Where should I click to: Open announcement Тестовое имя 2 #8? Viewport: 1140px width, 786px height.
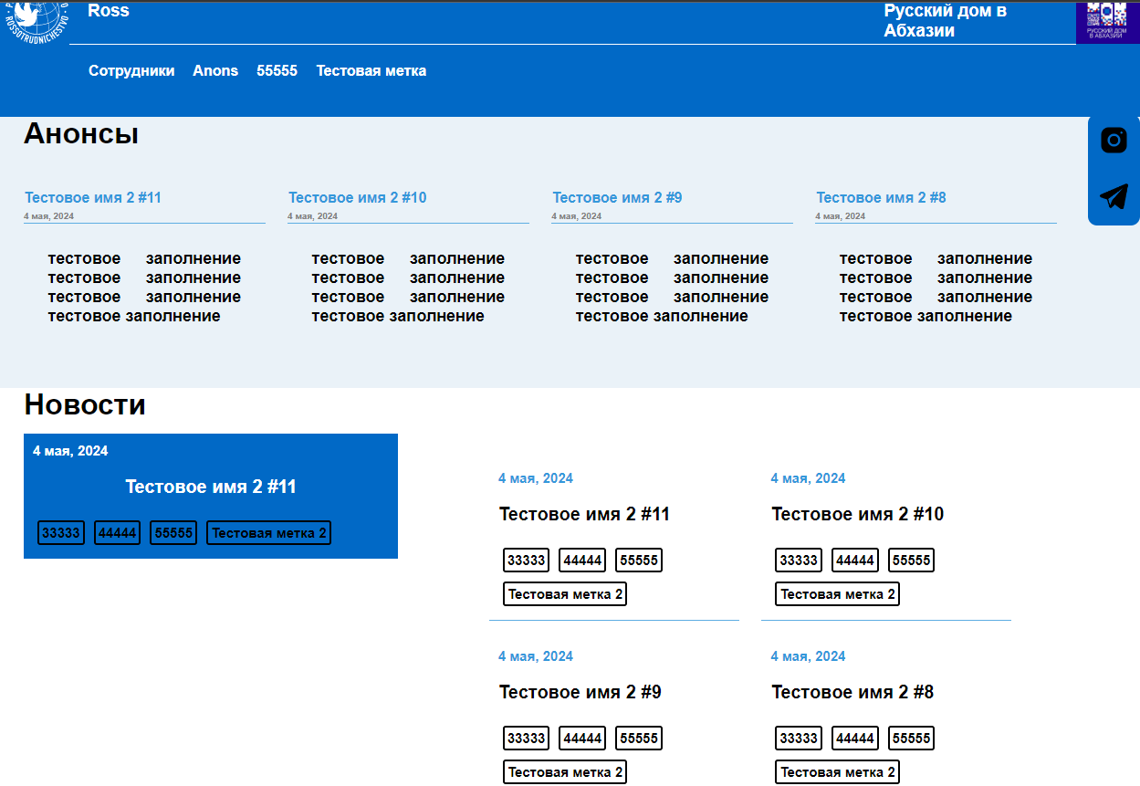pyautogui.click(x=881, y=198)
